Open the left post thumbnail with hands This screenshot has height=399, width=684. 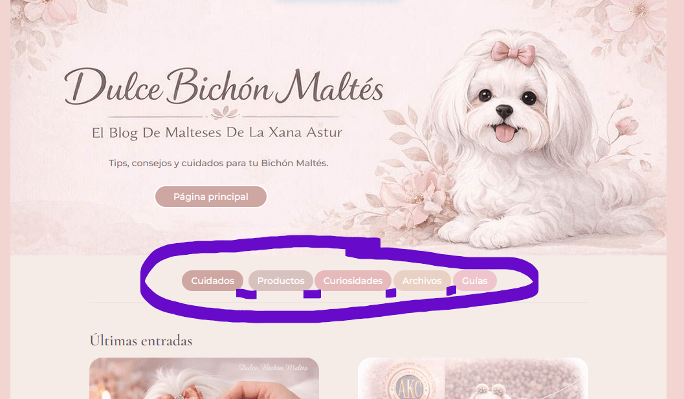pos(204,378)
